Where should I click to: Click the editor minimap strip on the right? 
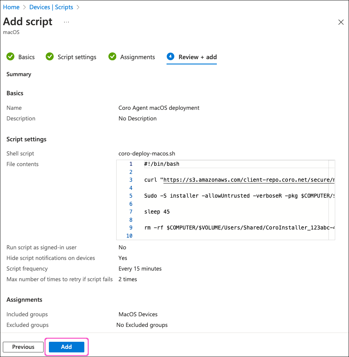pyautogui.click(x=331, y=200)
